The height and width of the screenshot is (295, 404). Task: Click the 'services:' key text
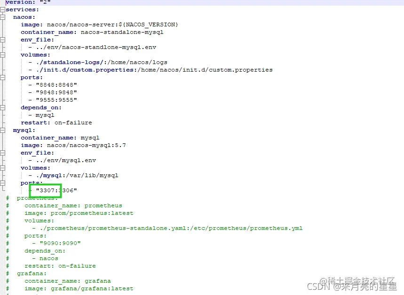(22, 9)
